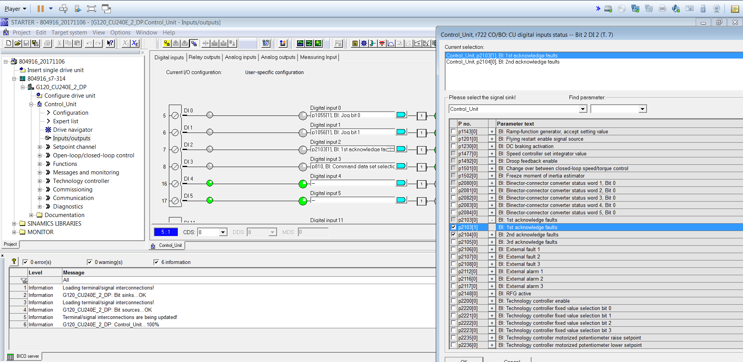The height and width of the screenshot is (362, 743).
Task: Click the filter icon in Level column
Action: (24, 281)
